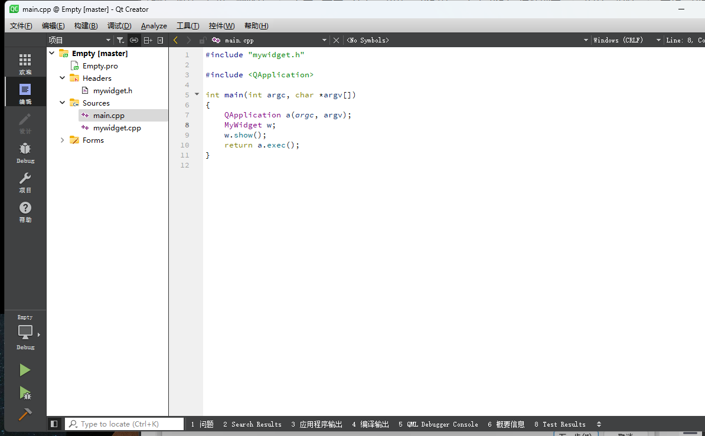
Task: Click the filter tree funnel icon
Action: coord(120,41)
